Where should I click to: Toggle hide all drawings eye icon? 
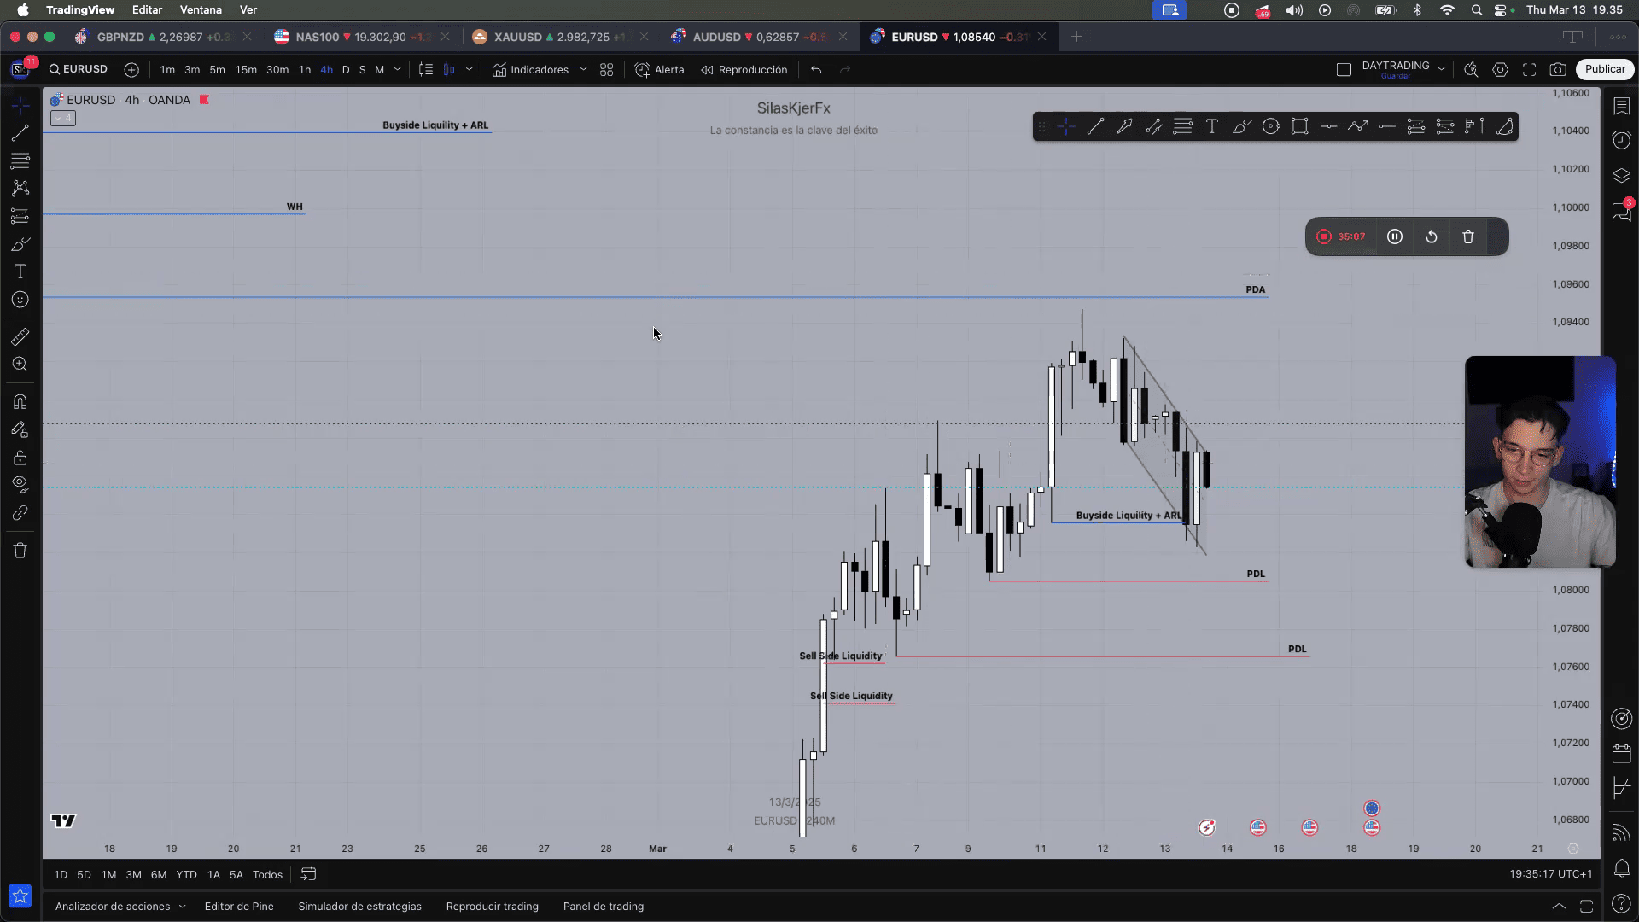pos(20,484)
